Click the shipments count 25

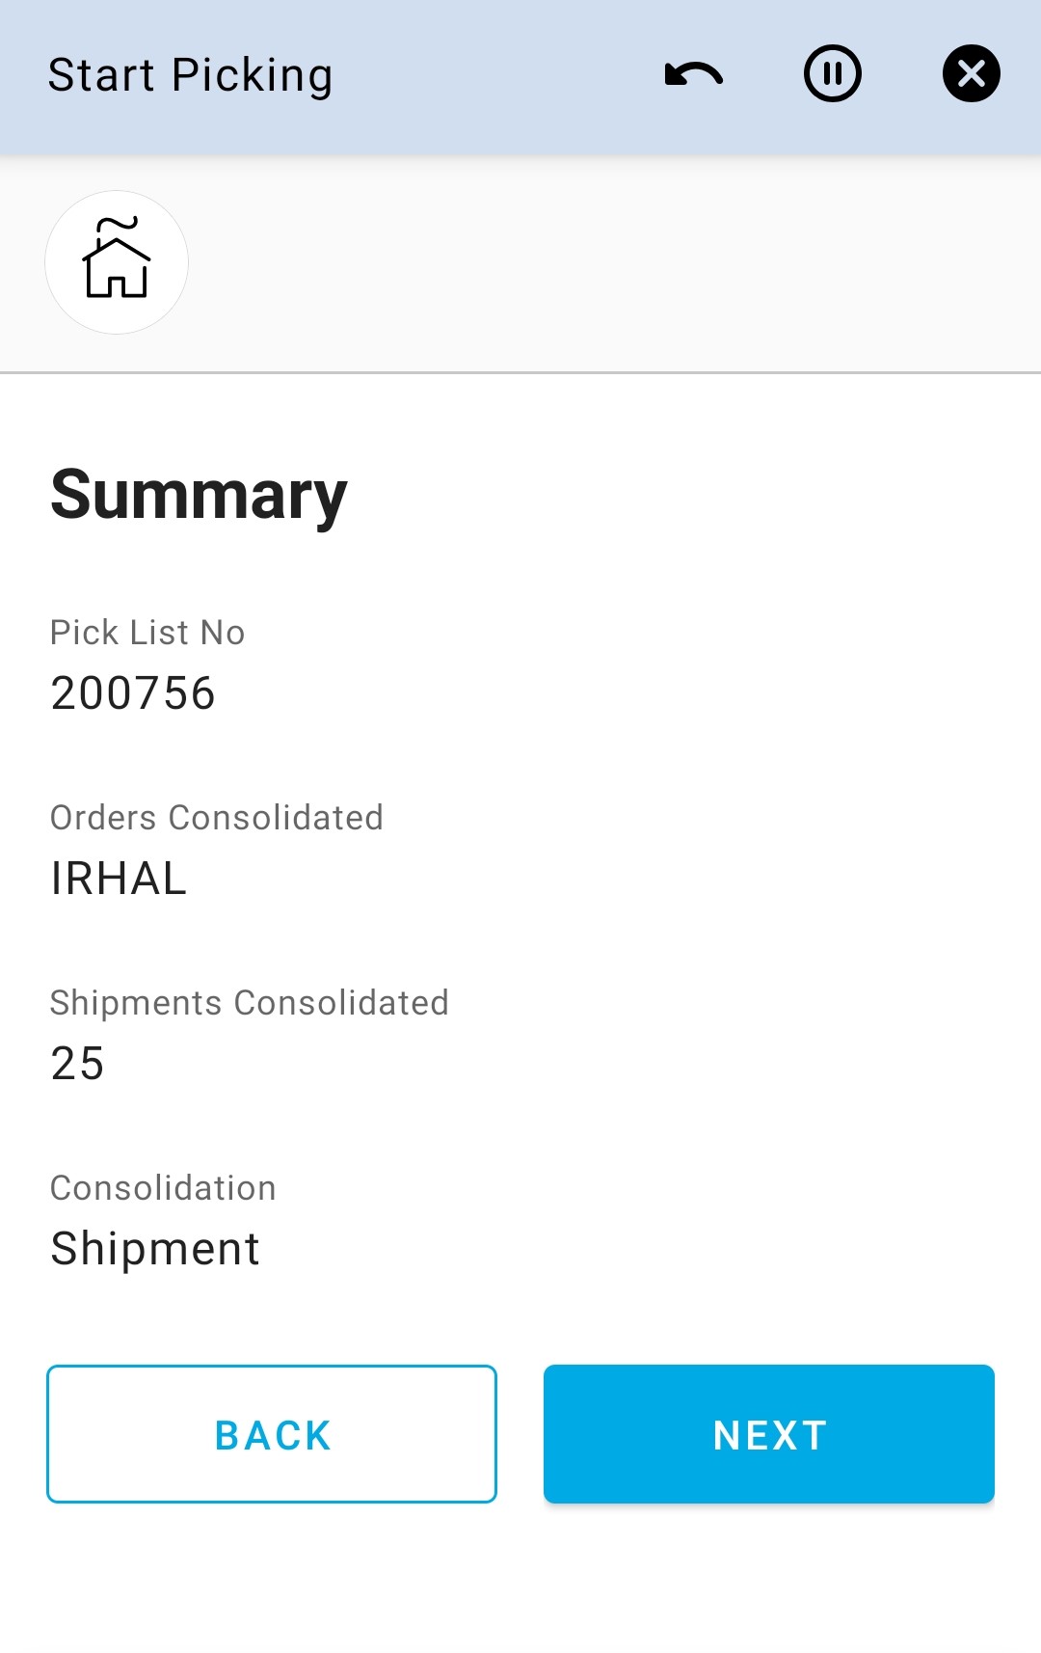tap(77, 1064)
